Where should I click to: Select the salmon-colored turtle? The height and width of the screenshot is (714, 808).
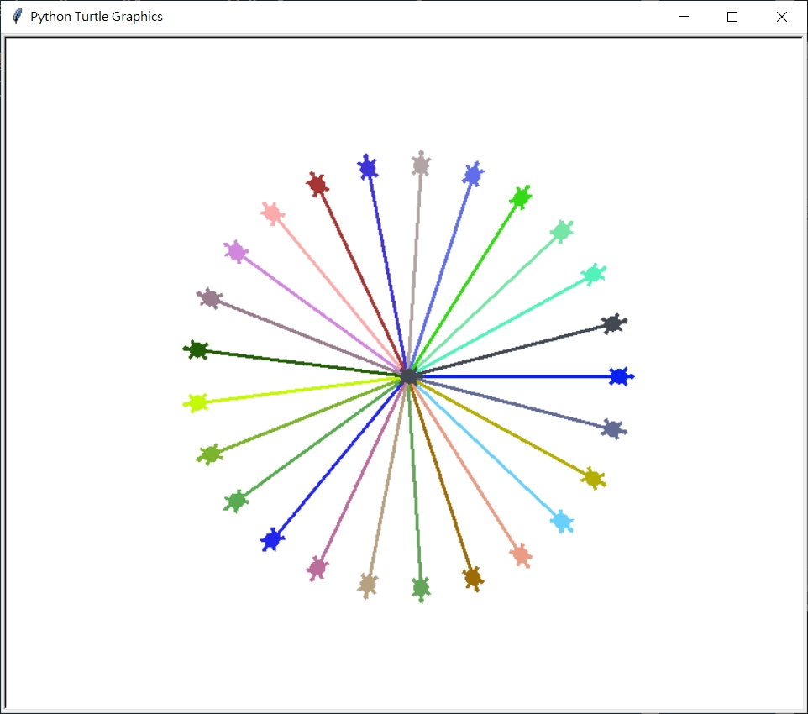522,554
